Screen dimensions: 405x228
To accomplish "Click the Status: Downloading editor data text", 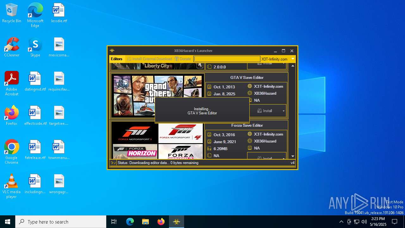I will pyautogui.click(x=158, y=163).
